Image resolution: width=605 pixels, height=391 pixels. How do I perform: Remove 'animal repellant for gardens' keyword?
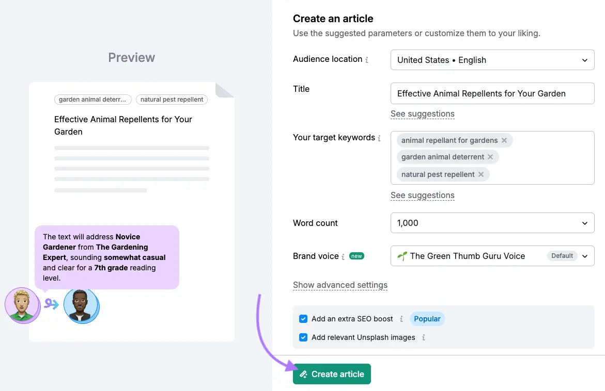(504, 140)
